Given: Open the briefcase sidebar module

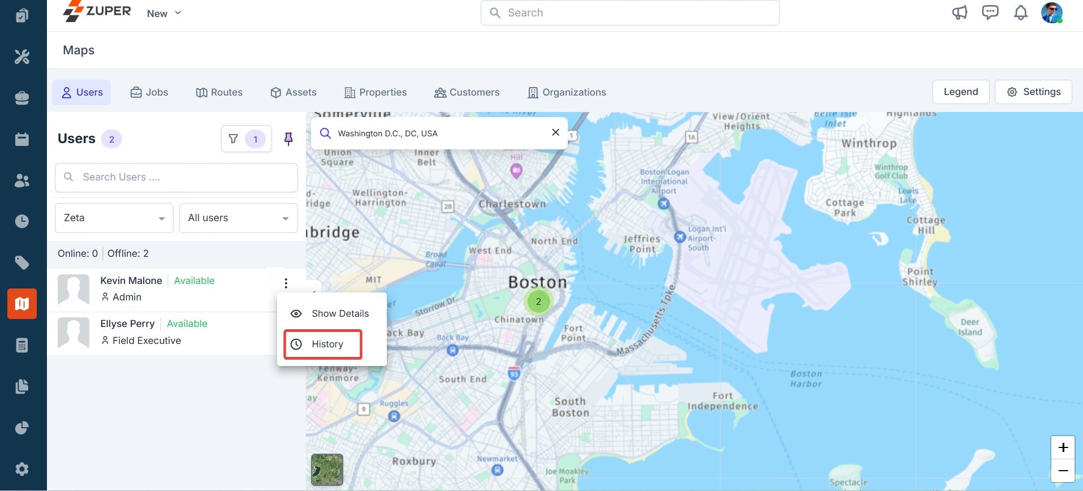Looking at the screenshot, I should pyautogui.click(x=22, y=98).
